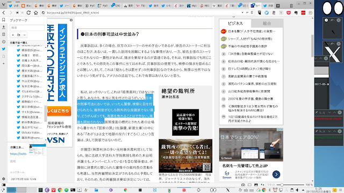This screenshot has width=344, height=193.
Task: Open a new tab with plus button
Action: point(278,6)
